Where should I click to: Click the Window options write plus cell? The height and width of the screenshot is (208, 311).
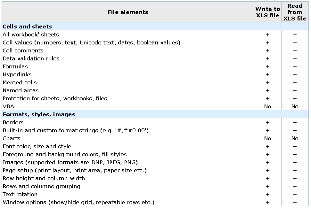267,202
